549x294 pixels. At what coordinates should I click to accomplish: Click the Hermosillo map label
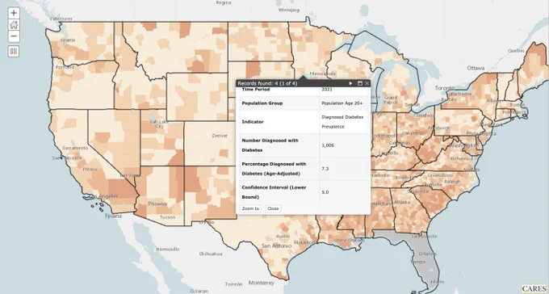(x=168, y=249)
